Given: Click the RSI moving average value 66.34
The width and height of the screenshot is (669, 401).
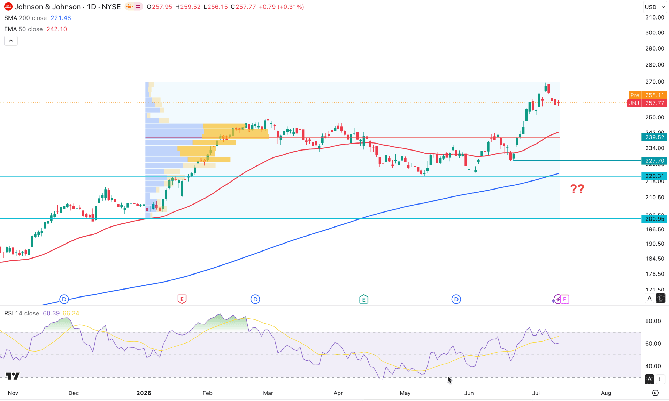Looking at the screenshot, I should pyautogui.click(x=71, y=313).
